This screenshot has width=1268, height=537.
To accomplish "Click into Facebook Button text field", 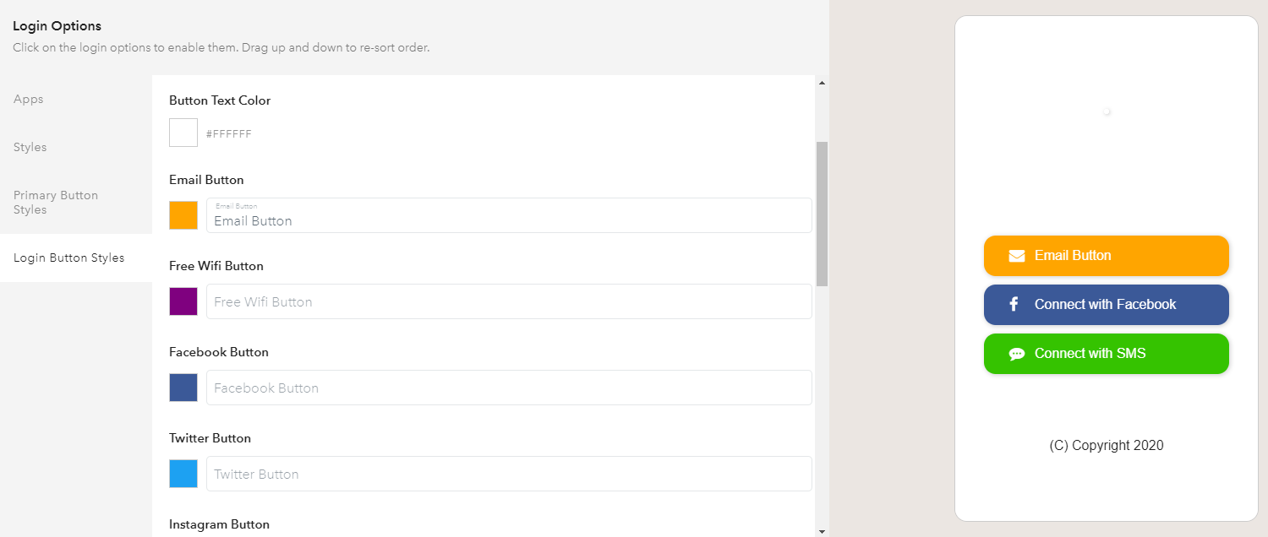I will pyautogui.click(x=509, y=388).
